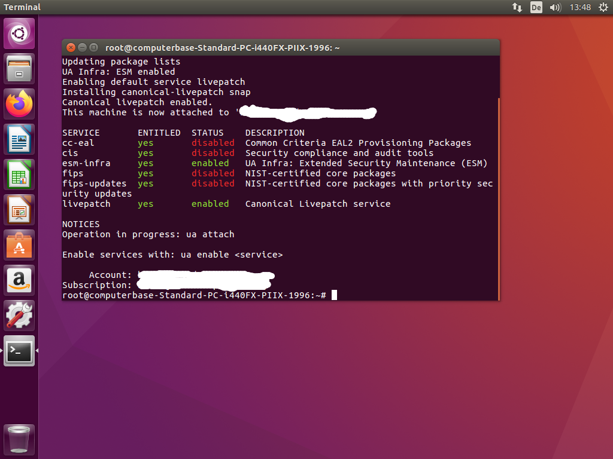This screenshot has height=459, width=613.
Task: Click 'Canonical Livepatch service' description
Action: pyautogui.click(x=318, y=204)
